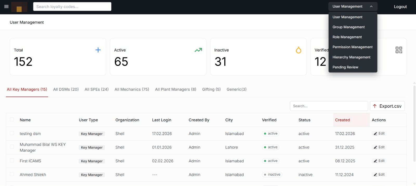Viewport: 416px width, 186px height.
Task: Select the Ahmed Shiekh row checkbox
Action: pos(12,174)
